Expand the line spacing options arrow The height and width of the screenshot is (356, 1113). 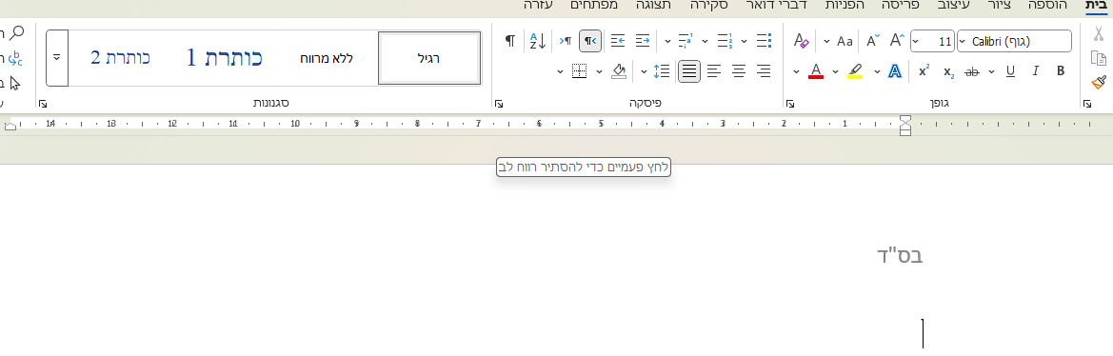(x=645, y=71)
